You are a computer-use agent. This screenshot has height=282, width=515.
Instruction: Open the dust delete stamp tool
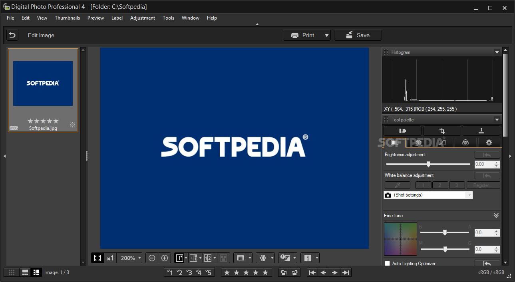[481, 131]
